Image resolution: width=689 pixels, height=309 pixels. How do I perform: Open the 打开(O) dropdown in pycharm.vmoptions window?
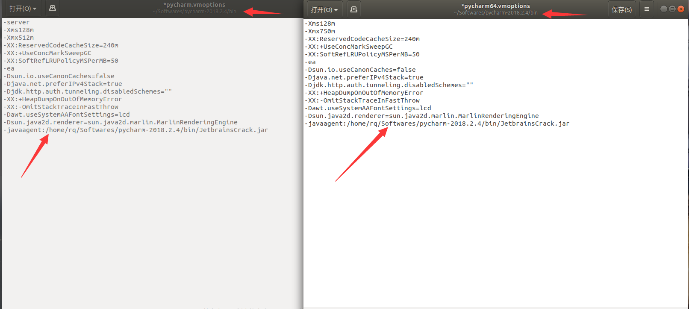tap(23, 8)
